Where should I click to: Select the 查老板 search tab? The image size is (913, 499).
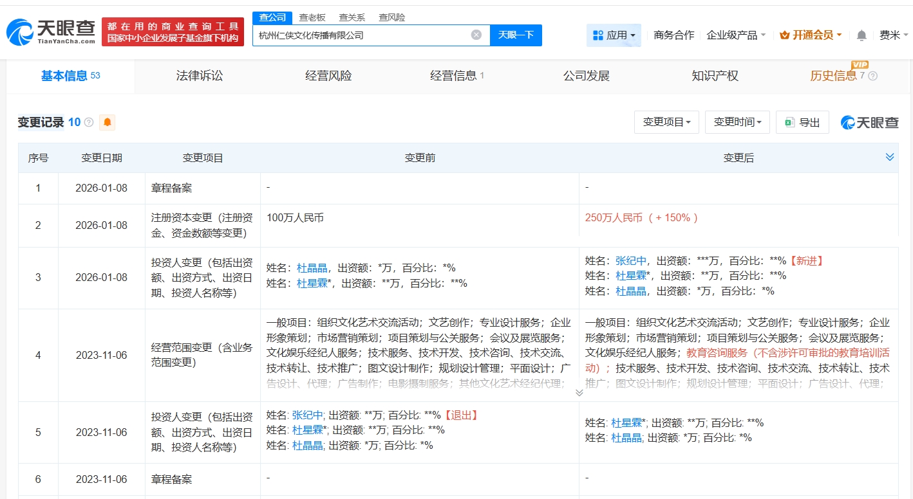(x=312, y=17)
